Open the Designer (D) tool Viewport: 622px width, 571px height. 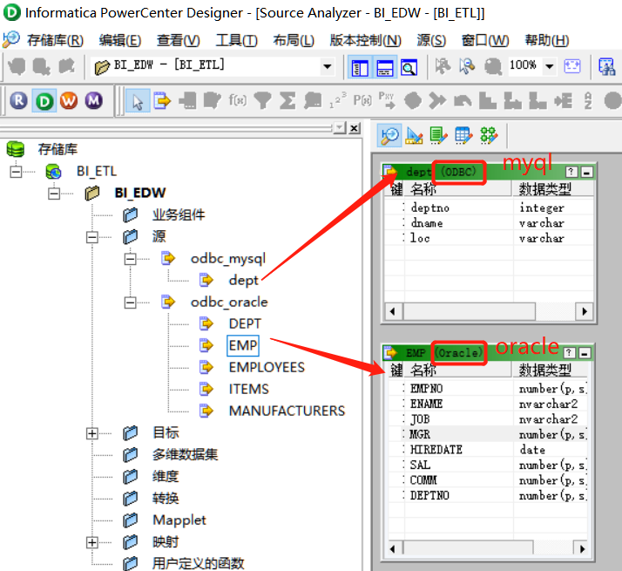click(x=44, y=101)
